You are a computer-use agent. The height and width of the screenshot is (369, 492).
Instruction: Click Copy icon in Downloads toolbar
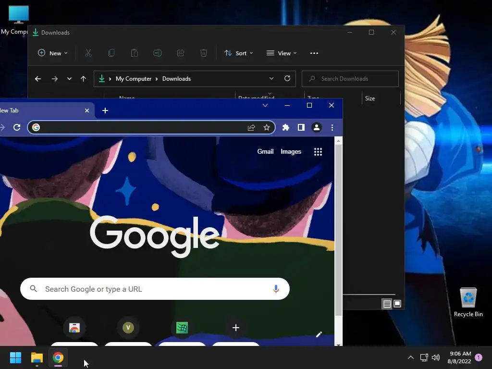(111, 53)
